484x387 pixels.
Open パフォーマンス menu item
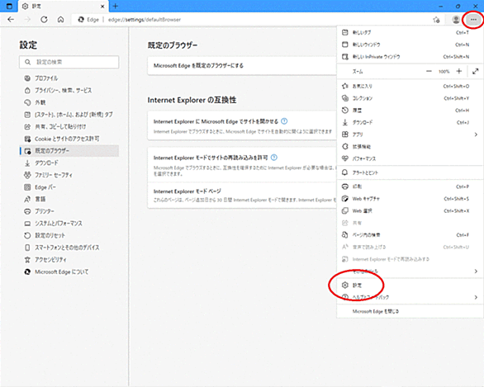[410, 158]
